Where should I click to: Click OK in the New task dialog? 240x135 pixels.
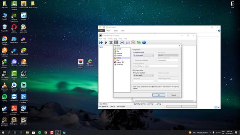pyautogui.click(x=159, y=95)
